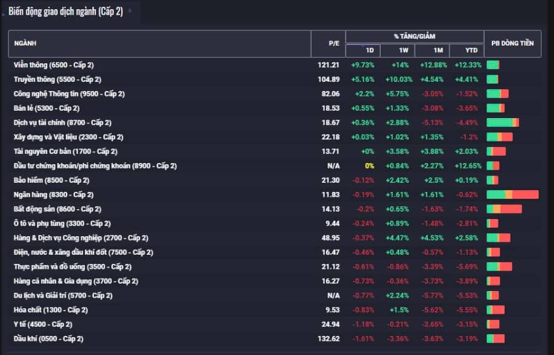Open the Biến động giao dịch ngành tab
The height and width of the screenshot is (355, 554).
click(x=66, y=11)
